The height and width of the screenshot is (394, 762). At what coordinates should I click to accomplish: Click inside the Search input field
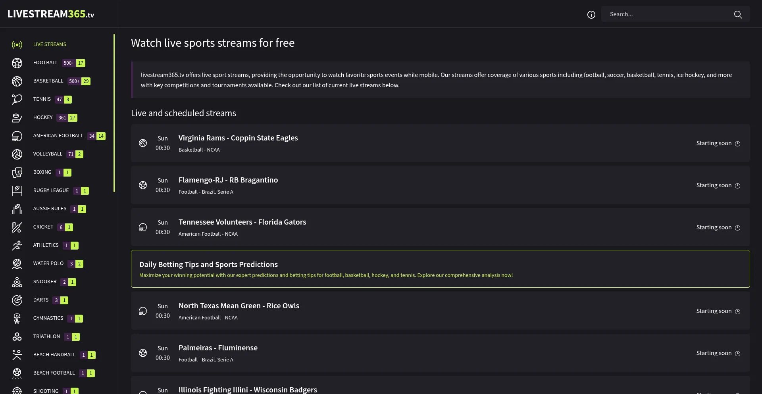click(667, 14)
